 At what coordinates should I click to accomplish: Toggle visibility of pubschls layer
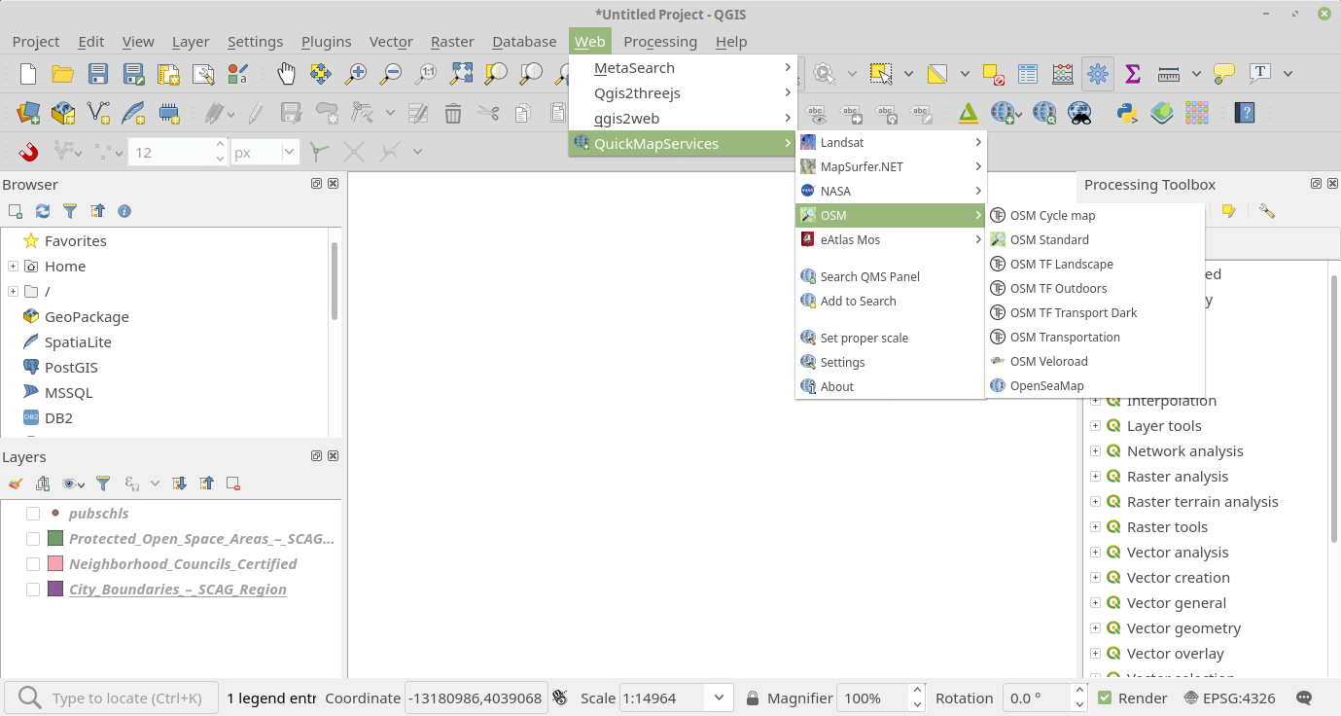[x=33, y=514]
